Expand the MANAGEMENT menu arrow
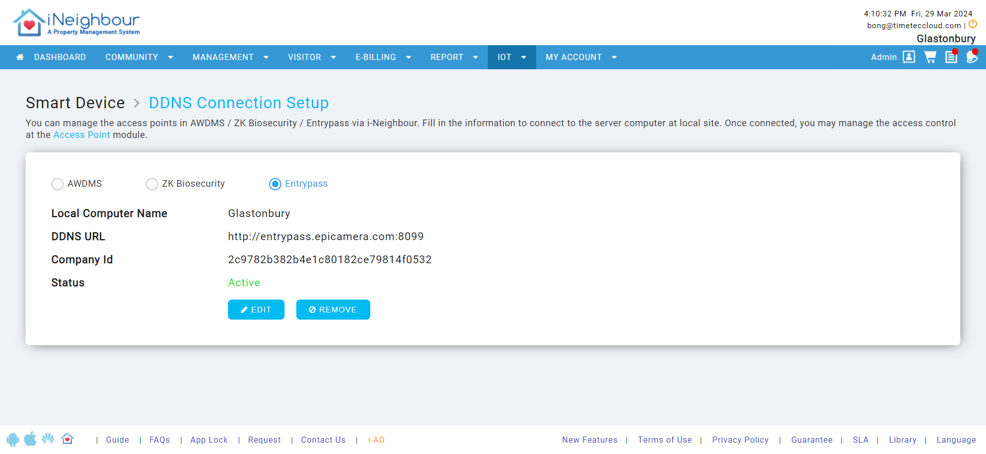 266,57
